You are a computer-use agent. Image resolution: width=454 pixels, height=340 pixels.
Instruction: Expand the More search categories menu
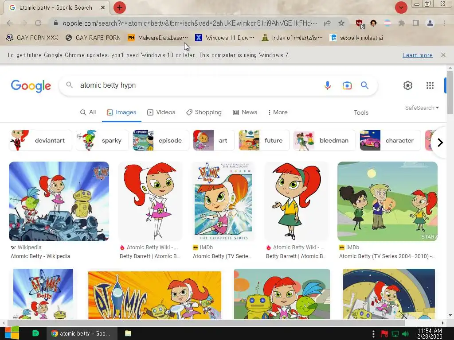click(278, 112)
